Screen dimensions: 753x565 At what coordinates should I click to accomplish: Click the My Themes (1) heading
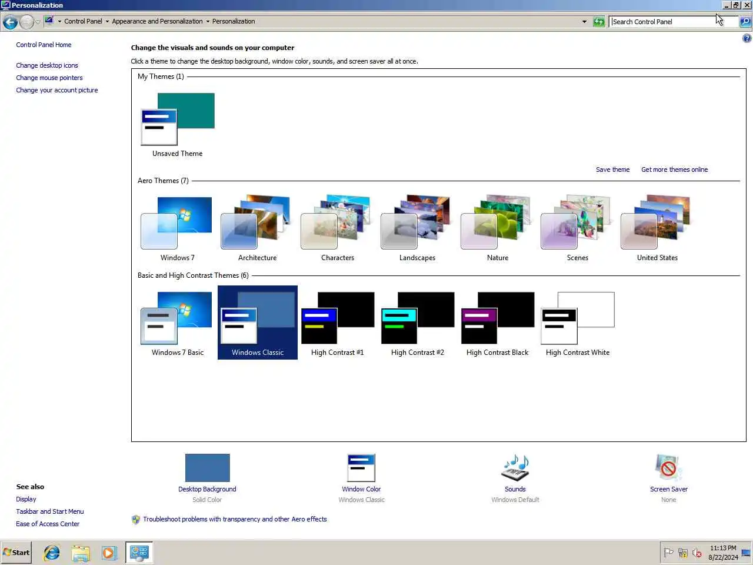[x=161, y=77]
